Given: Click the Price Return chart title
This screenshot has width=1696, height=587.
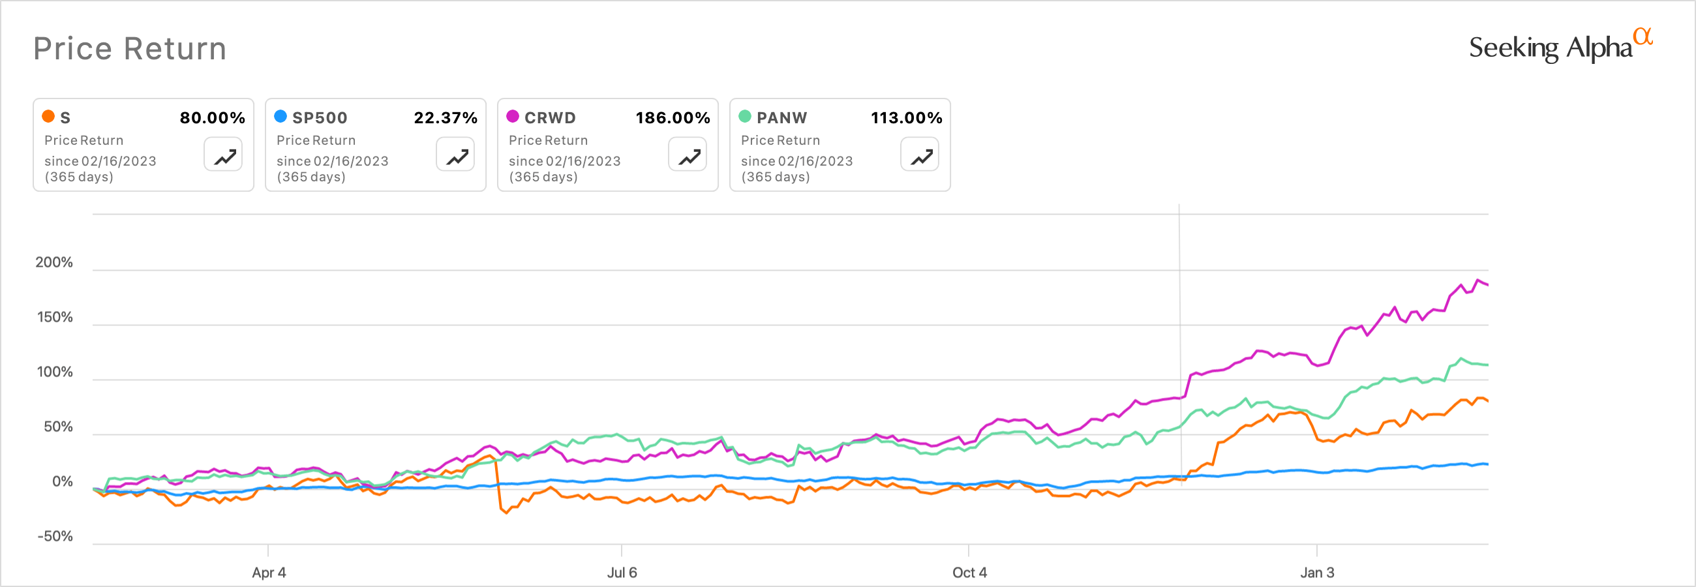Looking at the screenshot, I should 130,49.
